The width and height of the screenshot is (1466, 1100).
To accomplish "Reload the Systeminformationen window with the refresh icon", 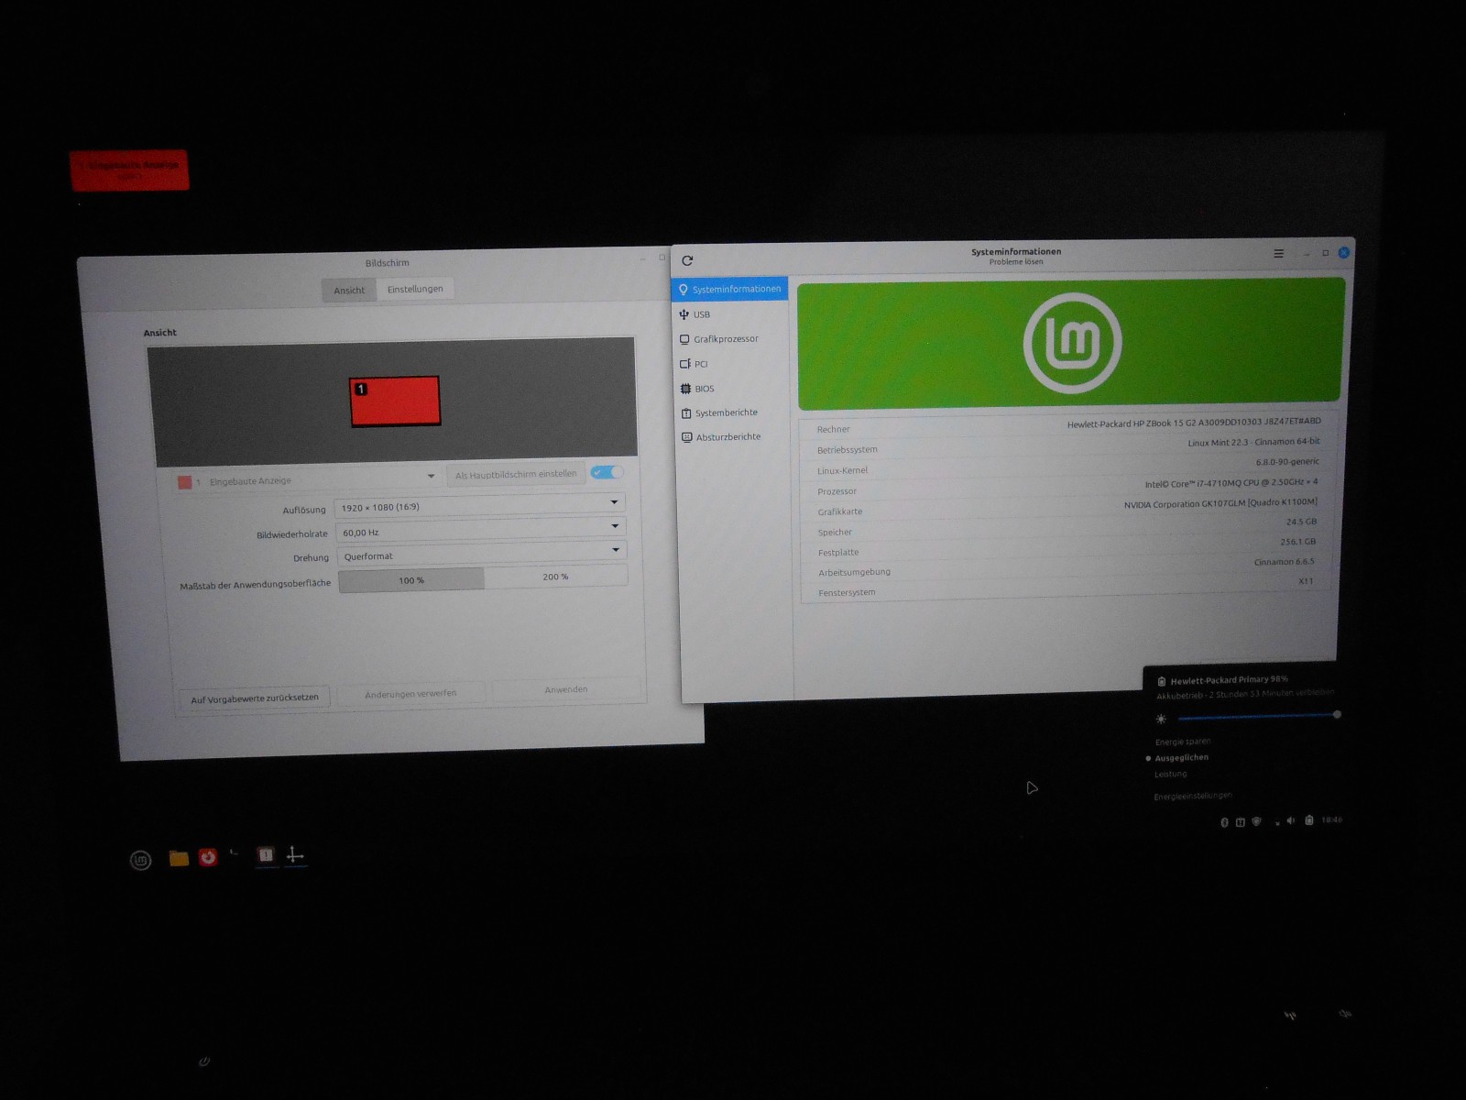I will tap(687, 260).
